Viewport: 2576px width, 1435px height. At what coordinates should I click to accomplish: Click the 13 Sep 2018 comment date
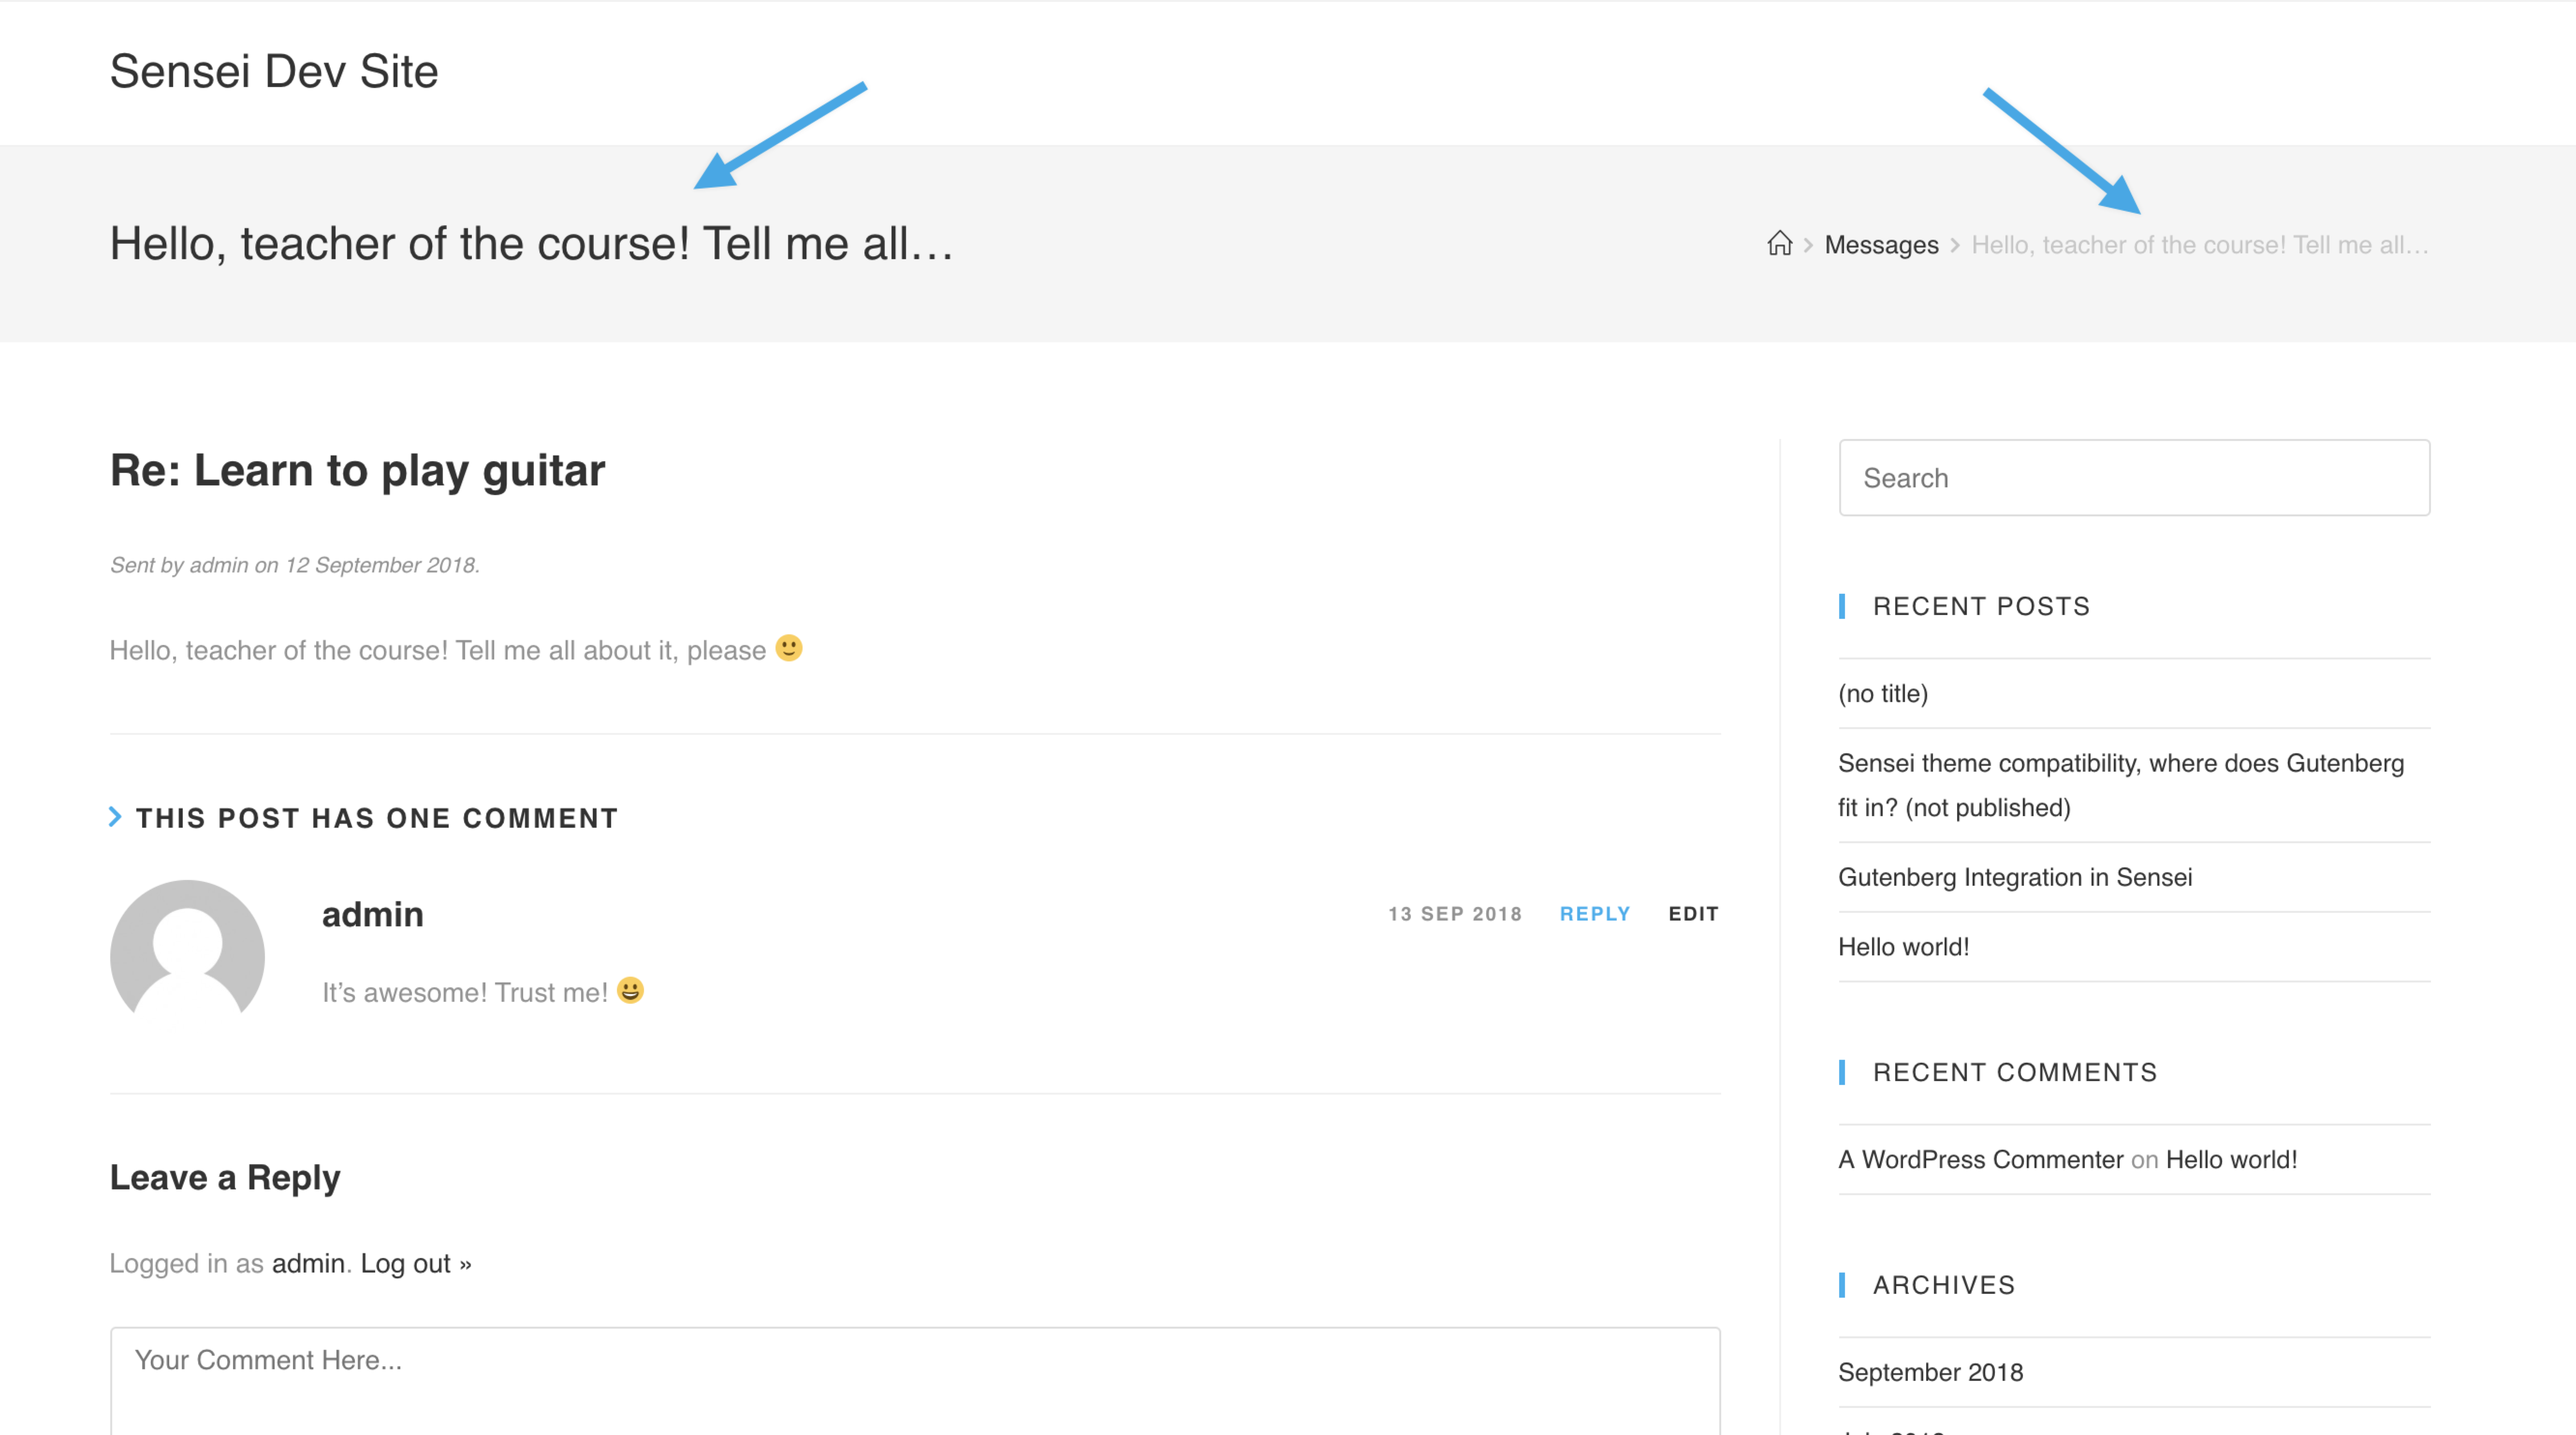(1454, 913)
